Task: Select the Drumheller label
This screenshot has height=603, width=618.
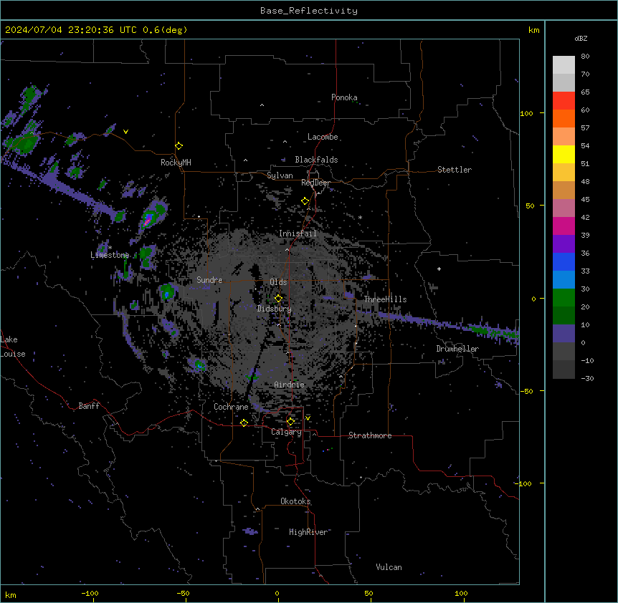Action: pyautogui.click(x=457, y=349)
